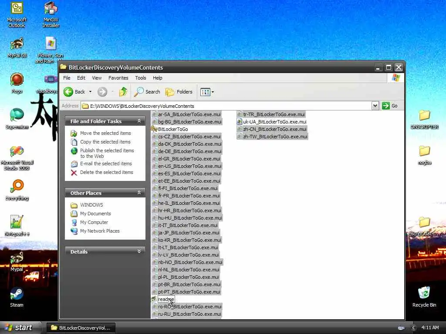This screenshot has width=446, height=334.
Task: Go up one folder level icon
Action: pyautogui.click(x=123, y=92)
